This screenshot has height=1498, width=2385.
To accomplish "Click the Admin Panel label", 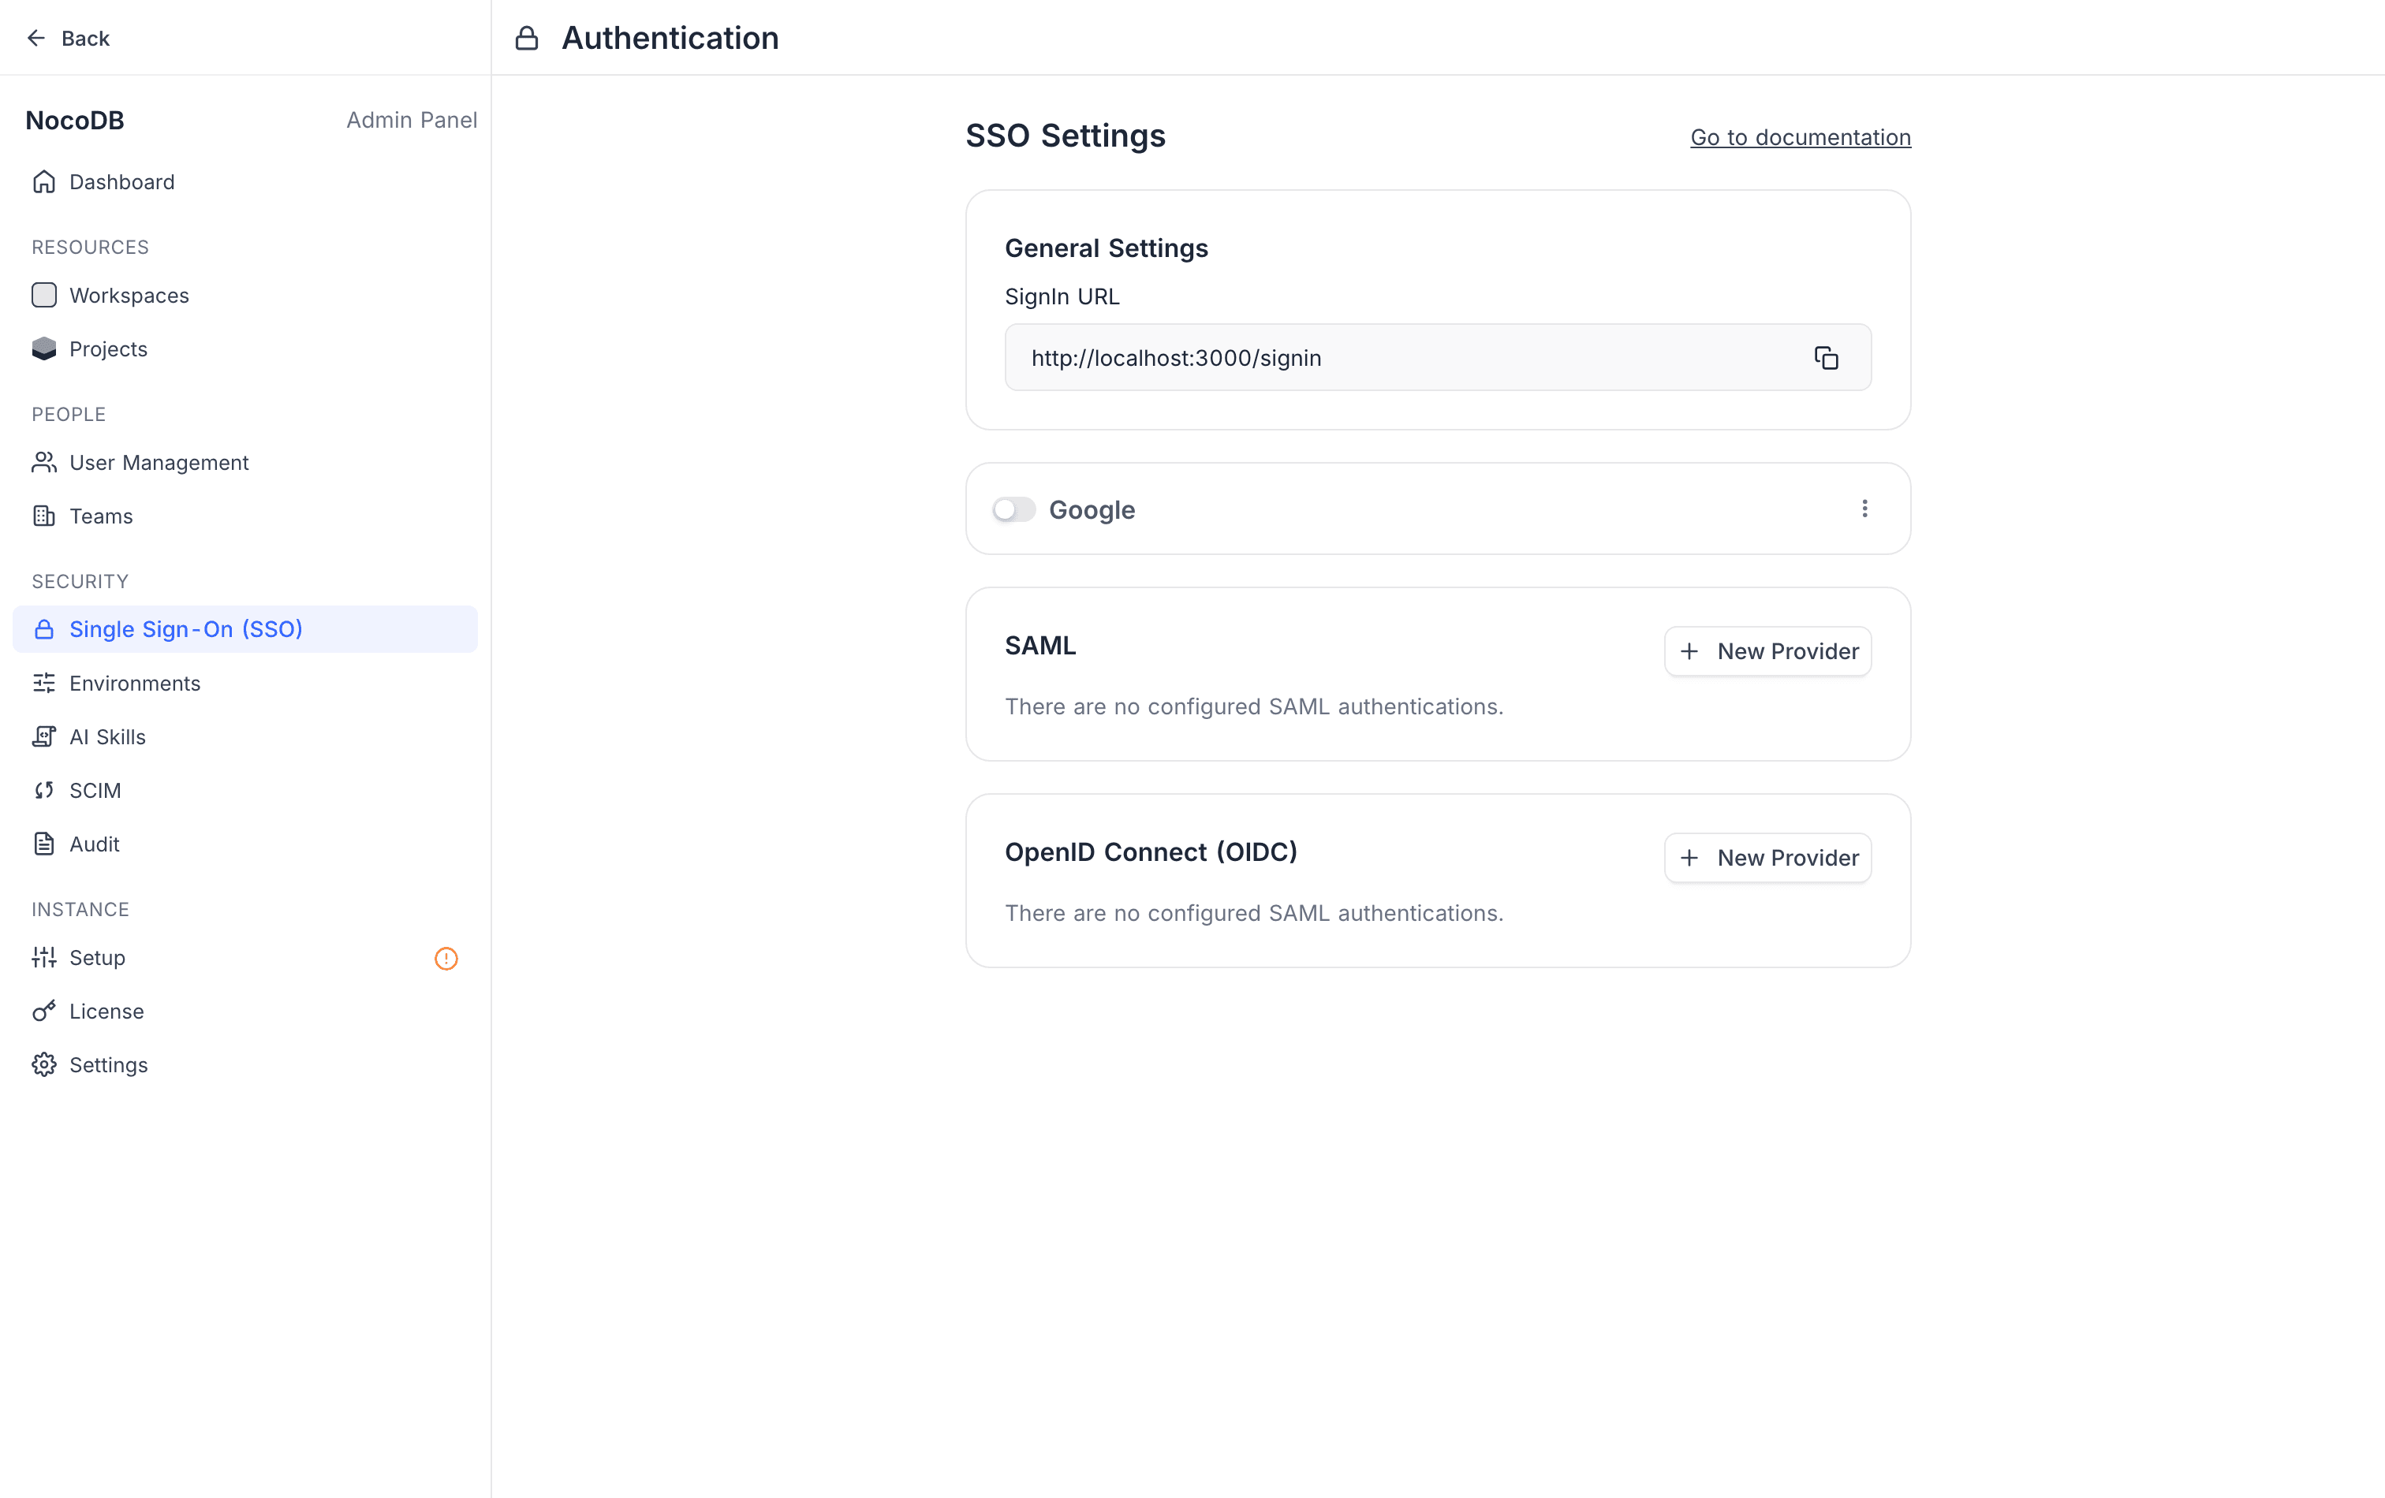I will point(411,120).
